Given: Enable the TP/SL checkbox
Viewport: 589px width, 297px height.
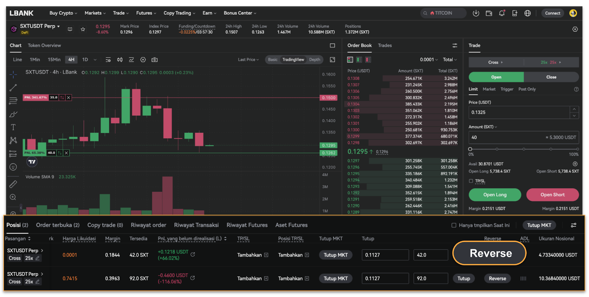Looking at the screenshot, I should [x=471, y=181].
